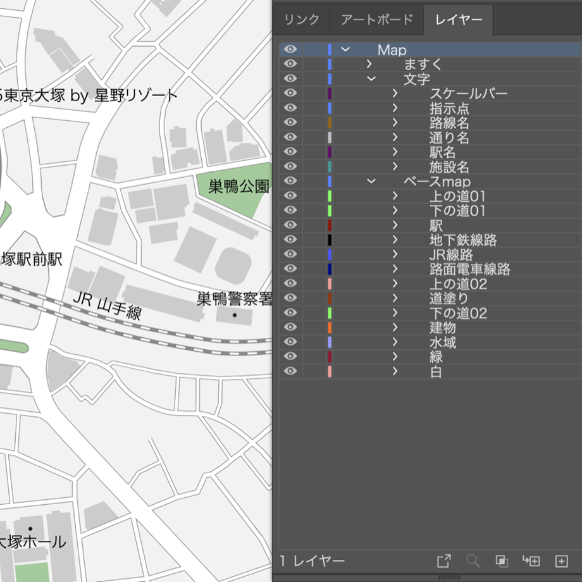Expand the 建物 sublayer chevron

pyautogui.click(x=395, y=328)
